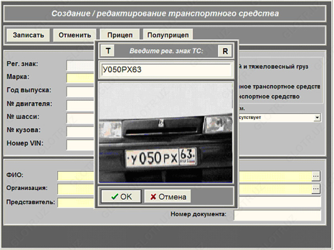
Task: Expand the dropdown showing 'сутствует'
Action: pos(317,118)
